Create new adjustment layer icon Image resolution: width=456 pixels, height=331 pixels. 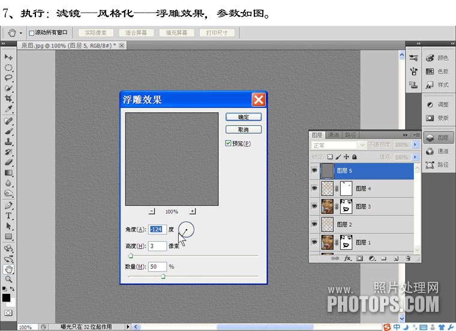pos(371,258)
